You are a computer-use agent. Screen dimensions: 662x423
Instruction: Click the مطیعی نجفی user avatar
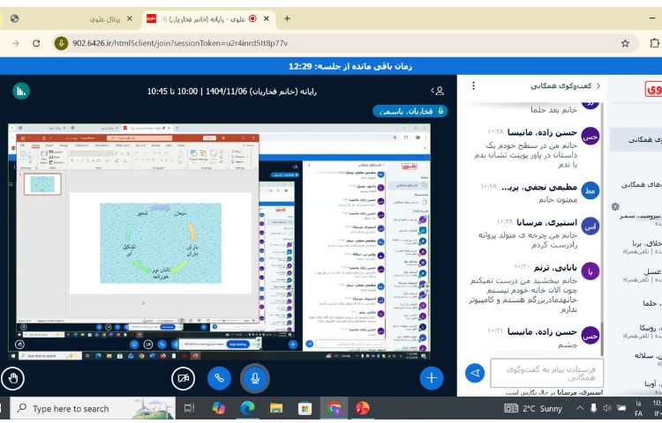point(591,191)
